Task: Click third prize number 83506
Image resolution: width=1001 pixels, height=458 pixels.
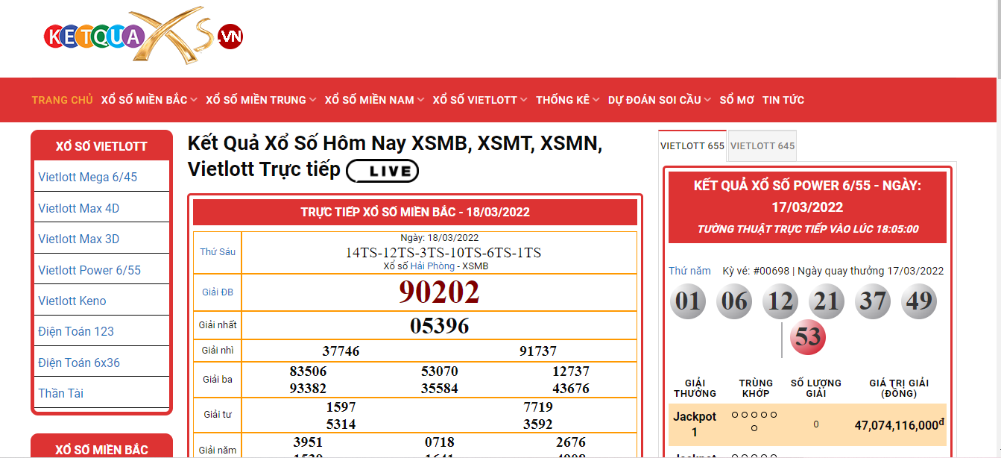Action: tap(308, 371)
